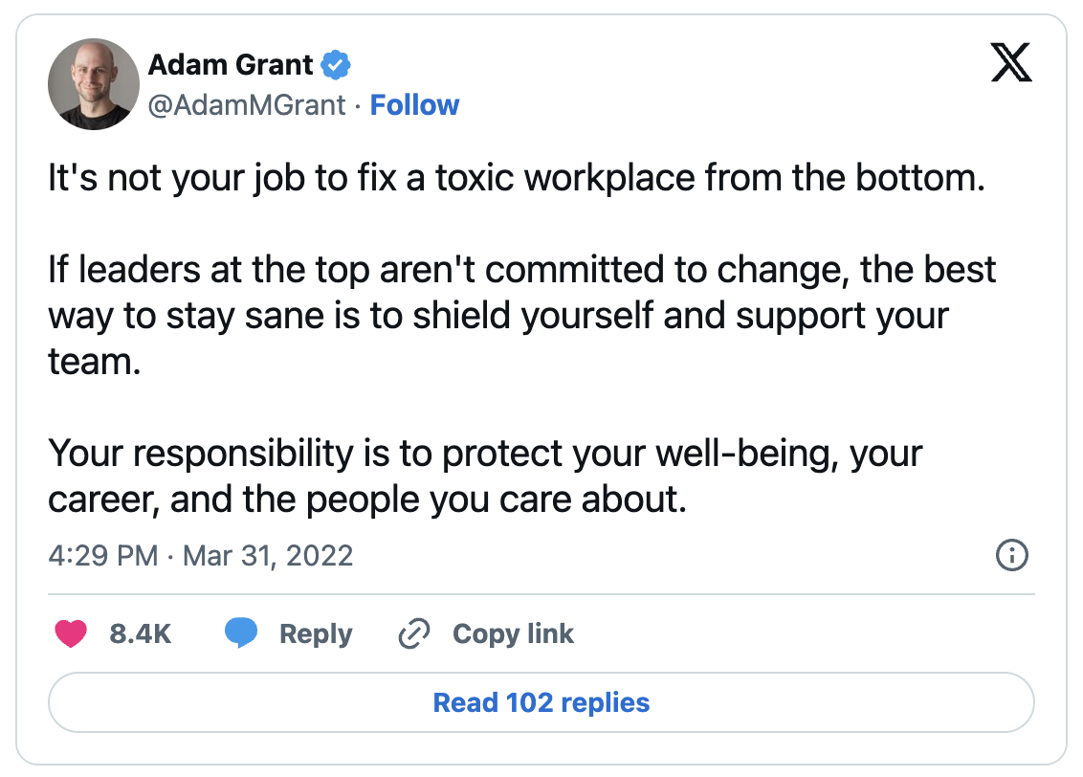1083x777 pixels.
Task: Click the chain link icon
Action: 414,633
